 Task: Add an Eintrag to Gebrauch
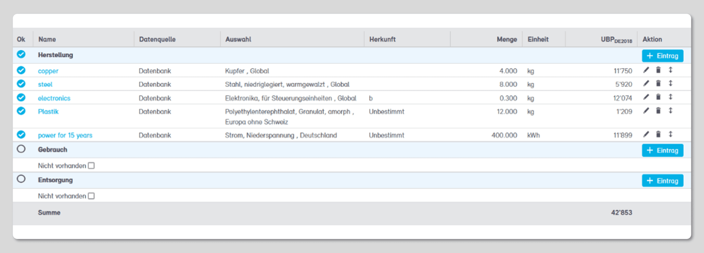pos(663,150)
